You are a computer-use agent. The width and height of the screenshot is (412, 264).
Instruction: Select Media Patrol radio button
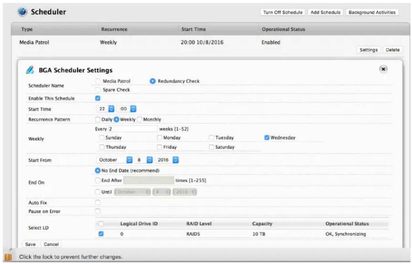[98, 81]
